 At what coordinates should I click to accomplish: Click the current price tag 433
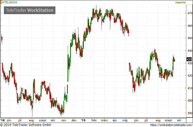point(189,59)
